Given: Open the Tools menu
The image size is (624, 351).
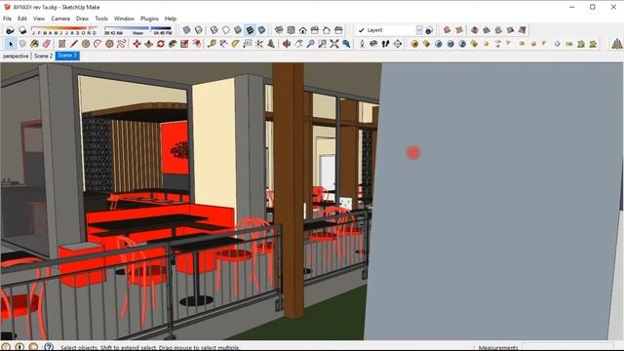Looking at the screenshot, I should click(101, 19).
